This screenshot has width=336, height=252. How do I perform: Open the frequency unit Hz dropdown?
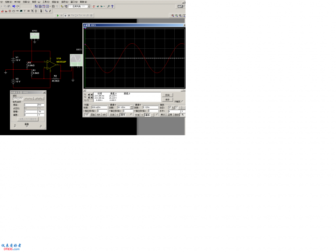click(x=41, y=105)
